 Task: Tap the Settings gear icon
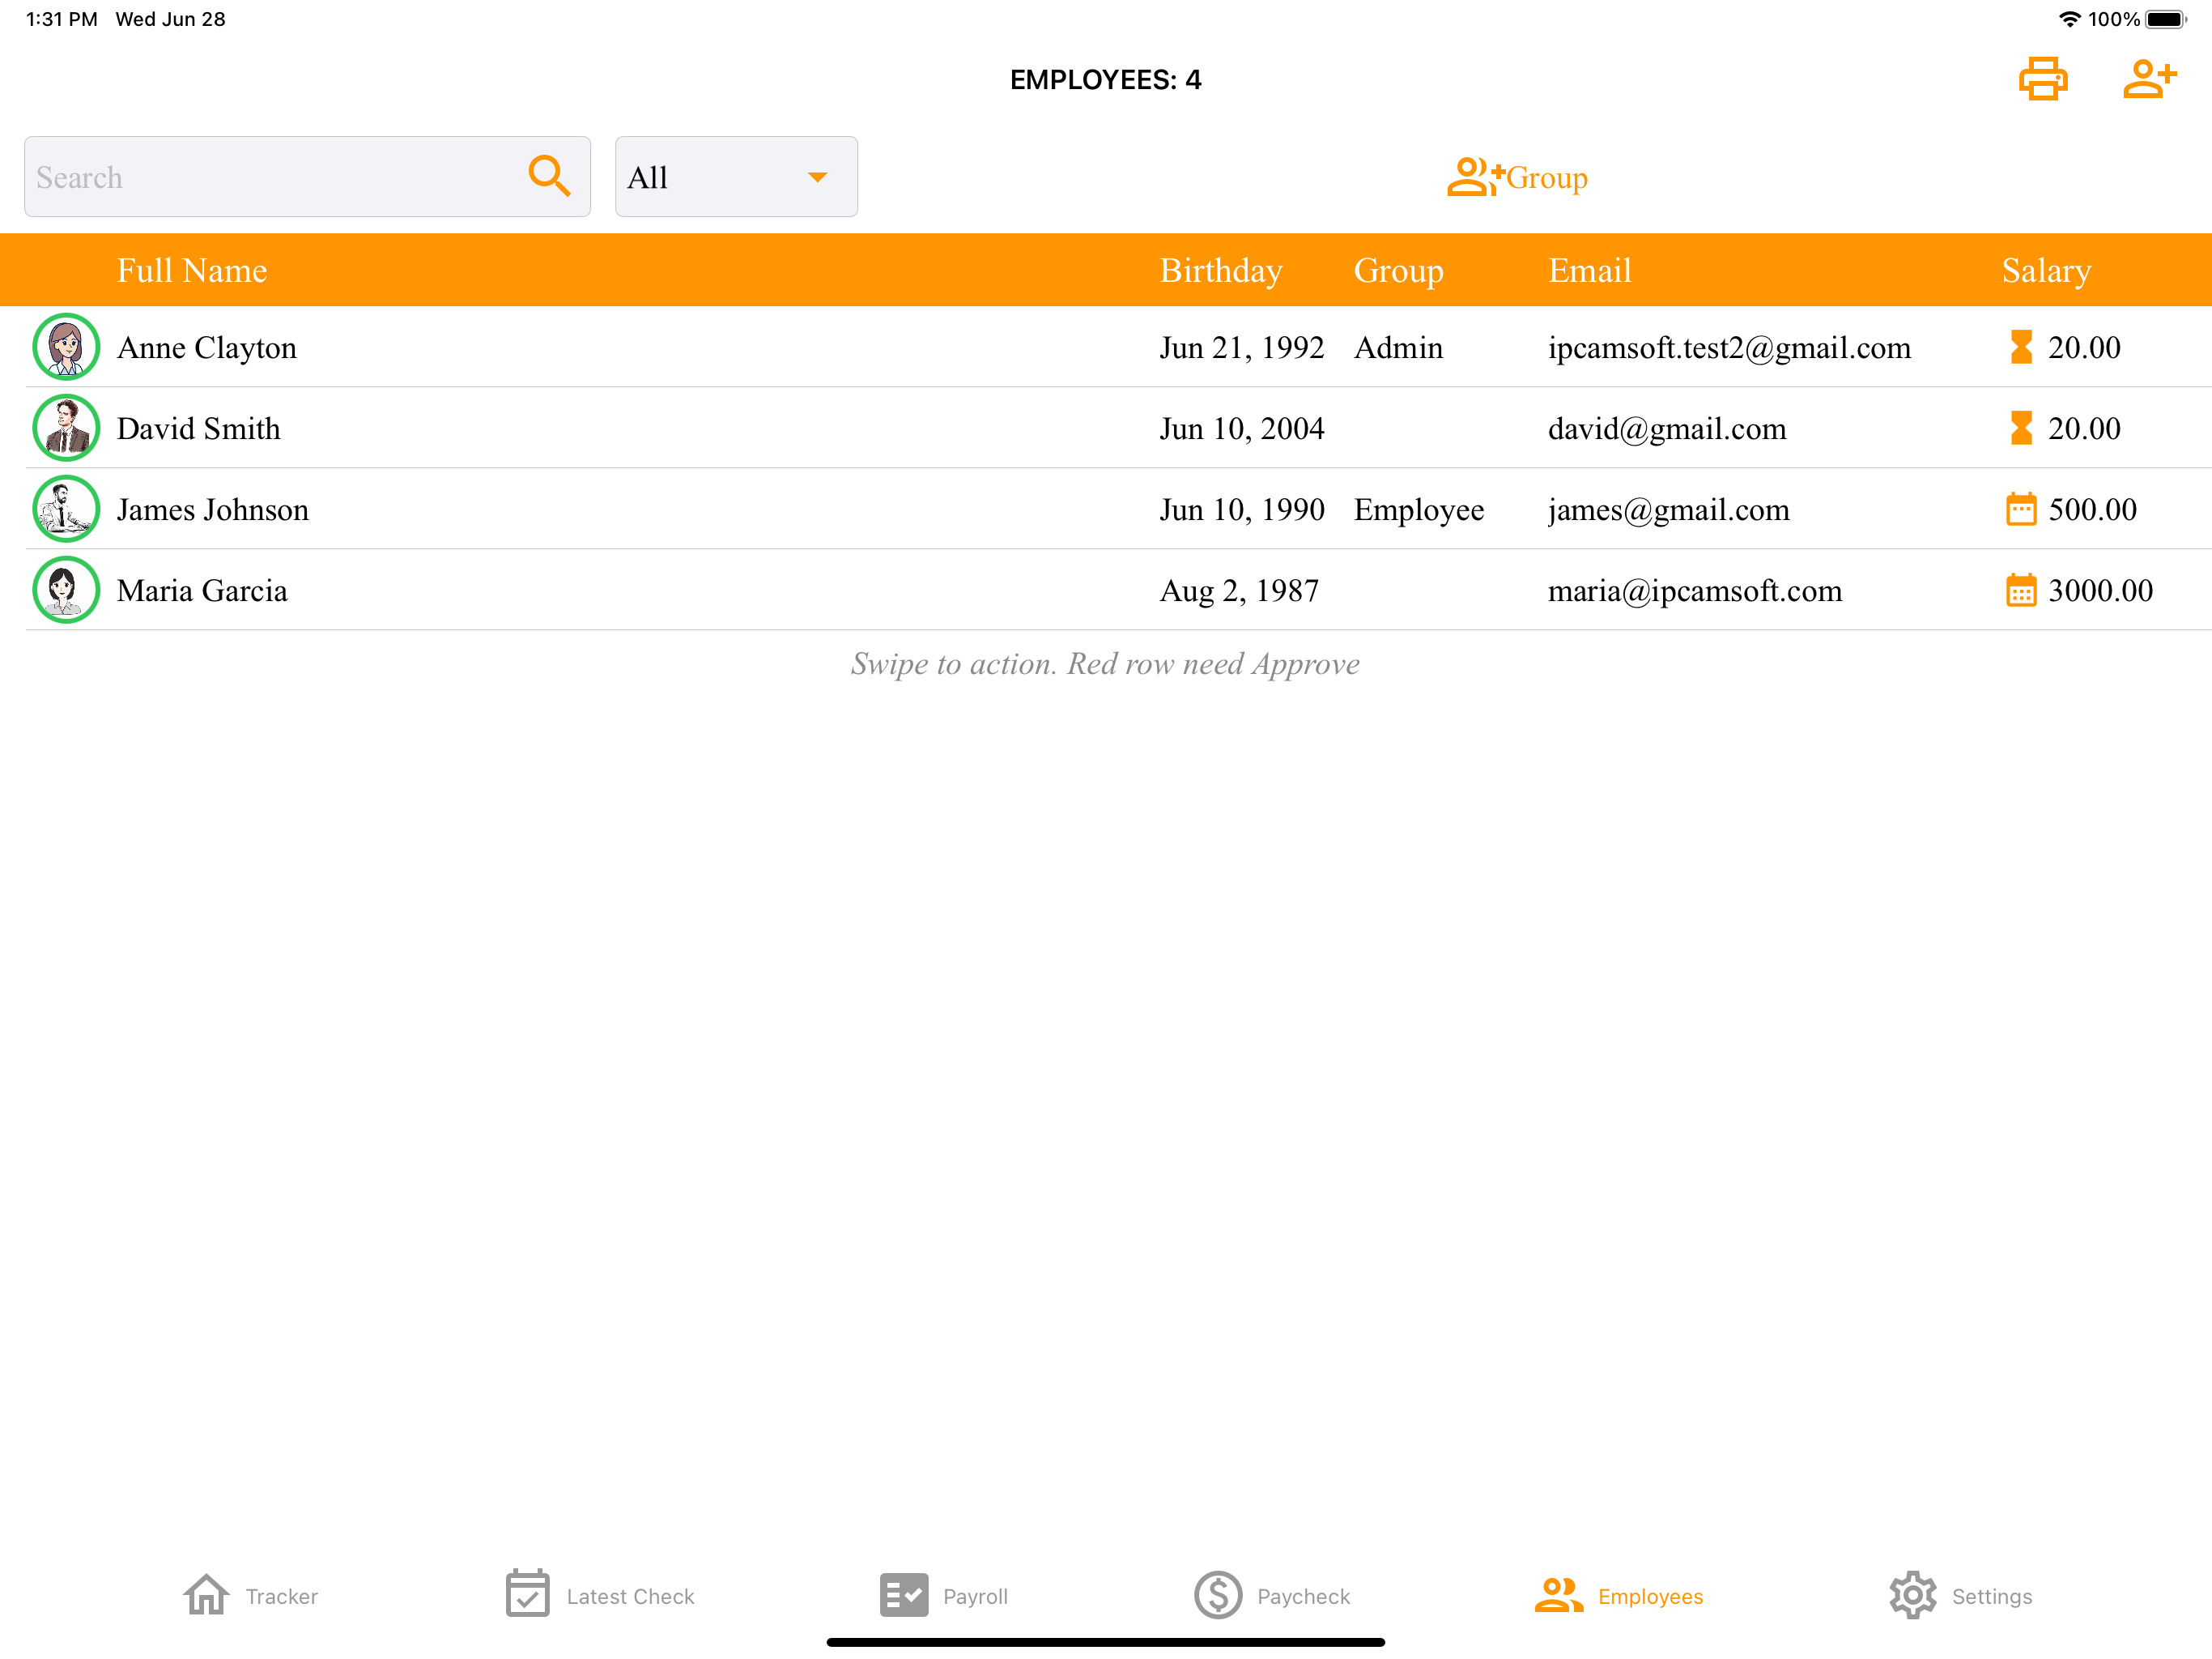1912,1595
